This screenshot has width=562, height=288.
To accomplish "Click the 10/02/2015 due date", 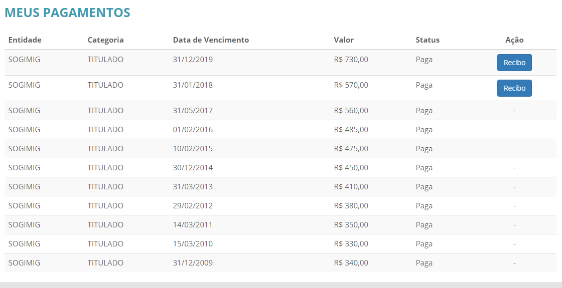I will point(193,149).
